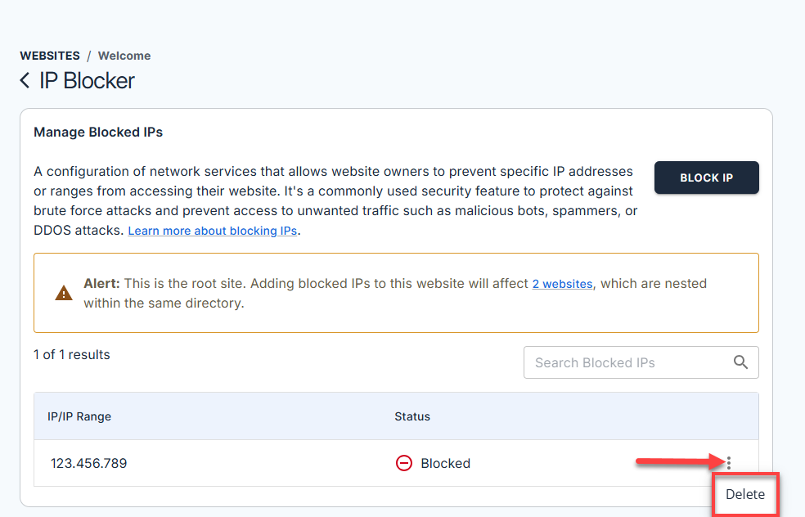Click the Status column header
This screenshot has width=805, height=517.
pyautogui.click(x=412, y=416)
